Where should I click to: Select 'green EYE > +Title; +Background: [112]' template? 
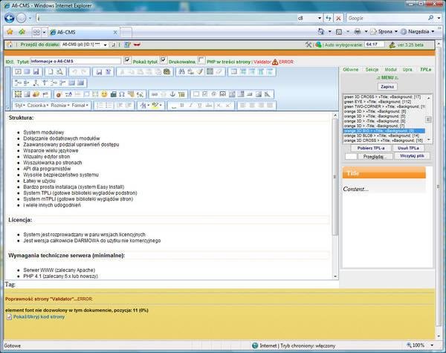click(384, 102)
